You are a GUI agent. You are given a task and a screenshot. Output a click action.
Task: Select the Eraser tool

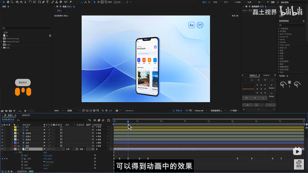pos(61,2)
